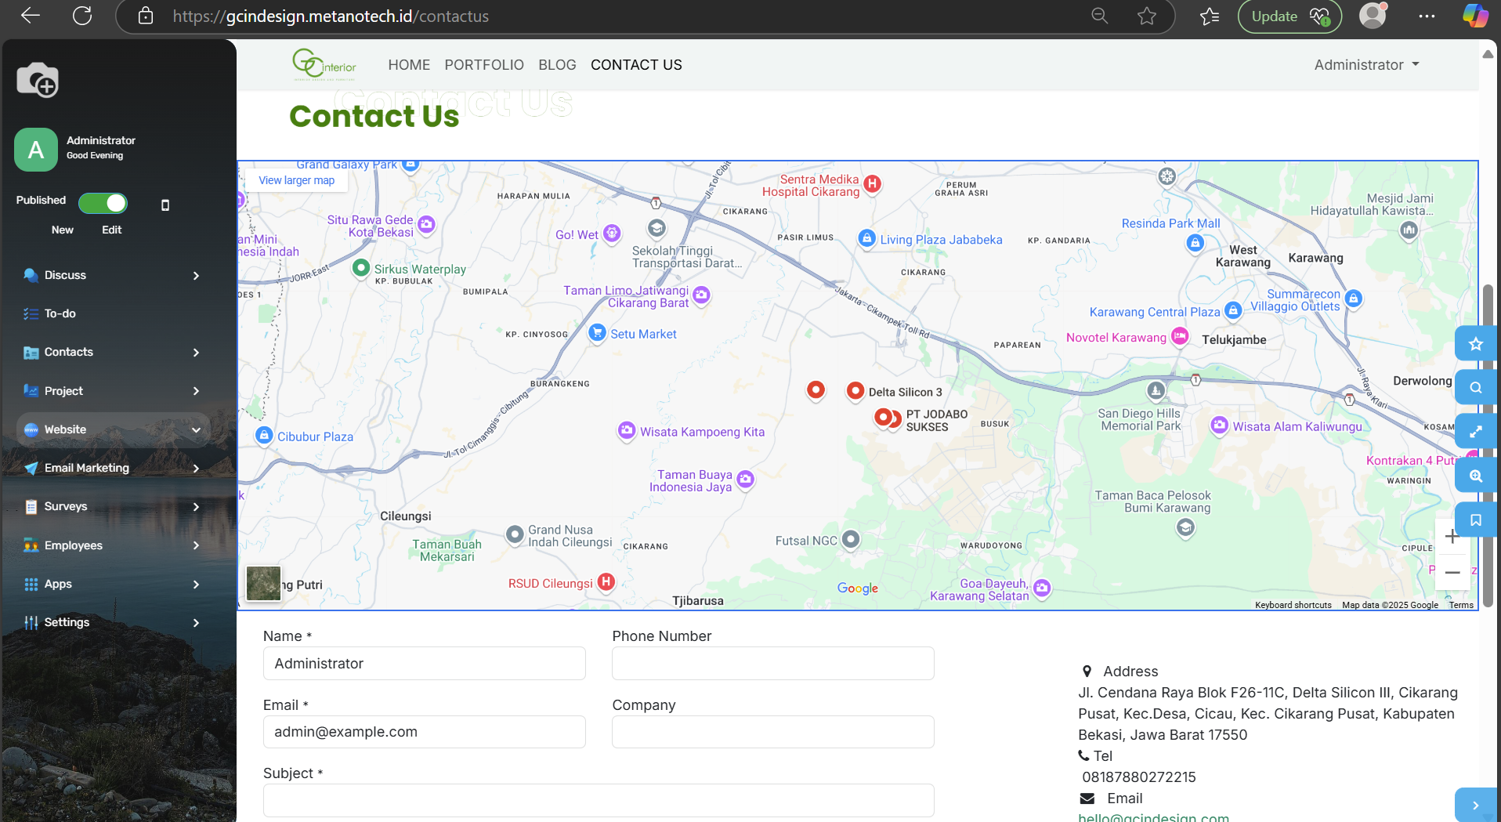Select the CONTACT US nav item
Image resolution: width=1501 pixels, height=822 pixels.
[636, 65]
